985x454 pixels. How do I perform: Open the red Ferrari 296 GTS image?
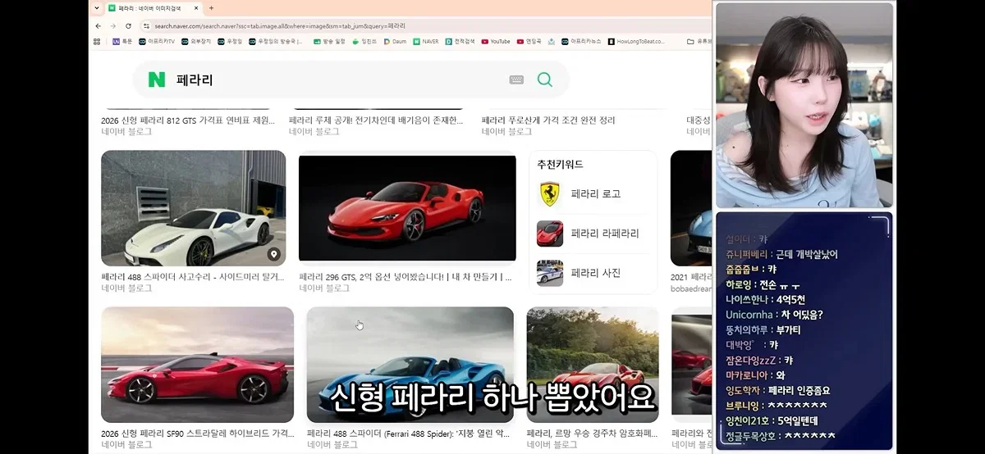pyautogui.click(x=407, y=208)
